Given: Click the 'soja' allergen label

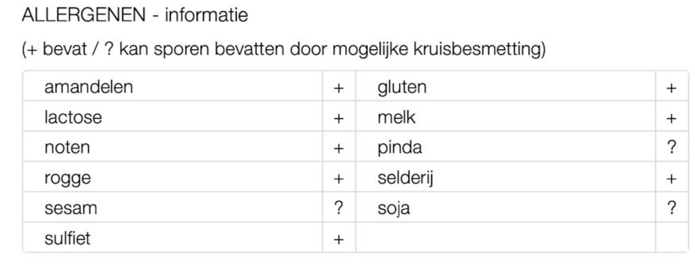Looking at the screenshot, I should [x=394, y=209].
